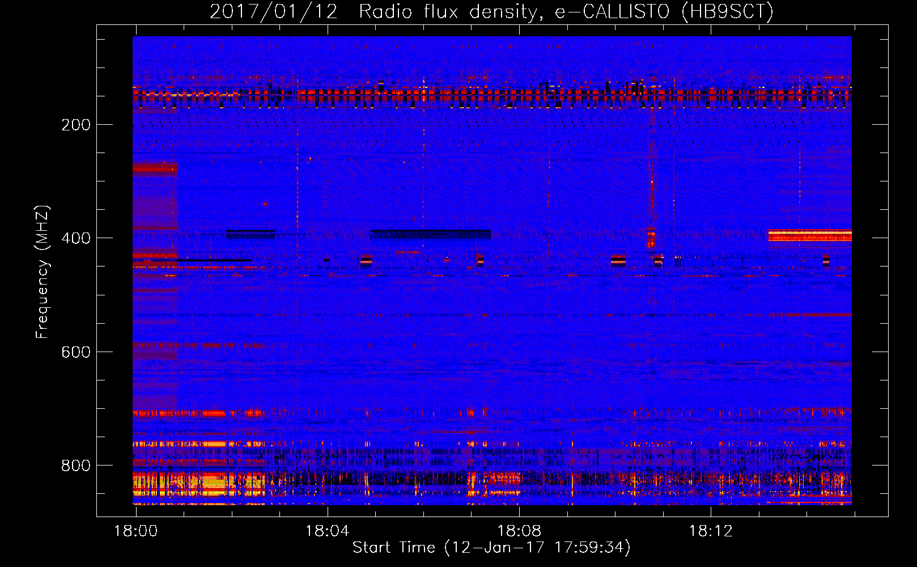Click the "200" frequency tick label
Screen dimensions: 917x567
76,125
